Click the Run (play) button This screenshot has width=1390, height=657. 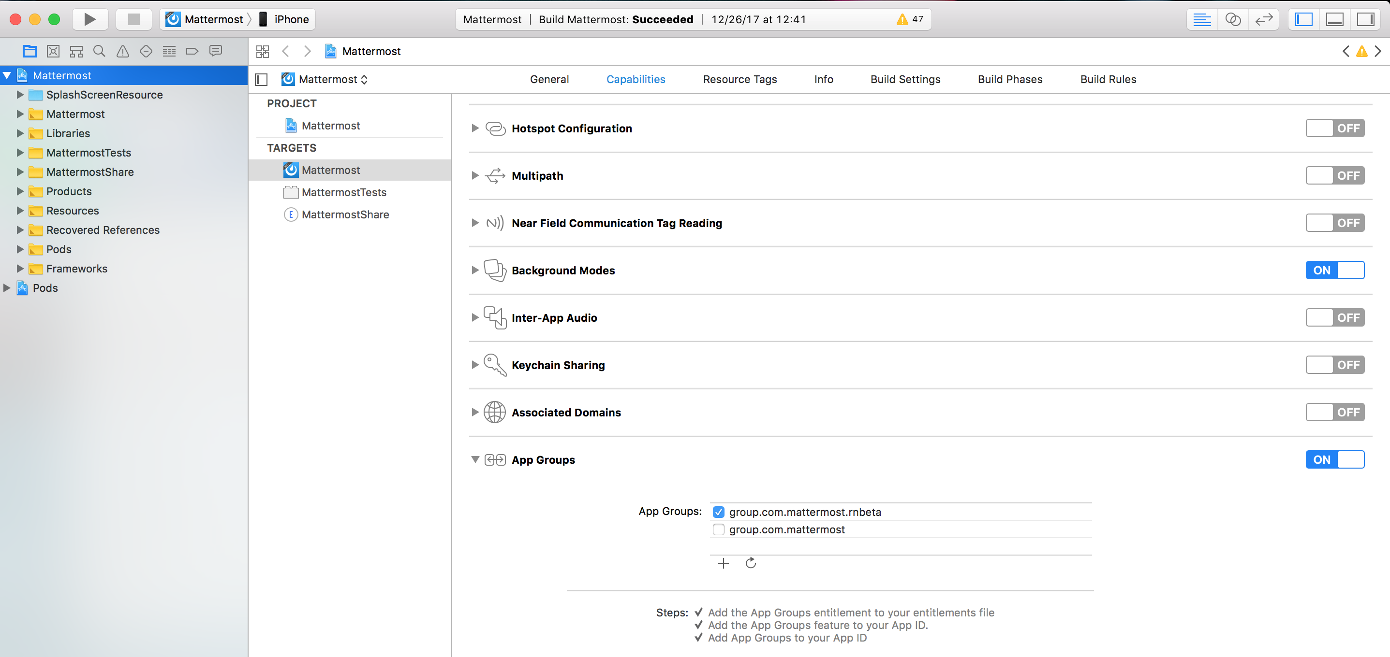[89, 19]
